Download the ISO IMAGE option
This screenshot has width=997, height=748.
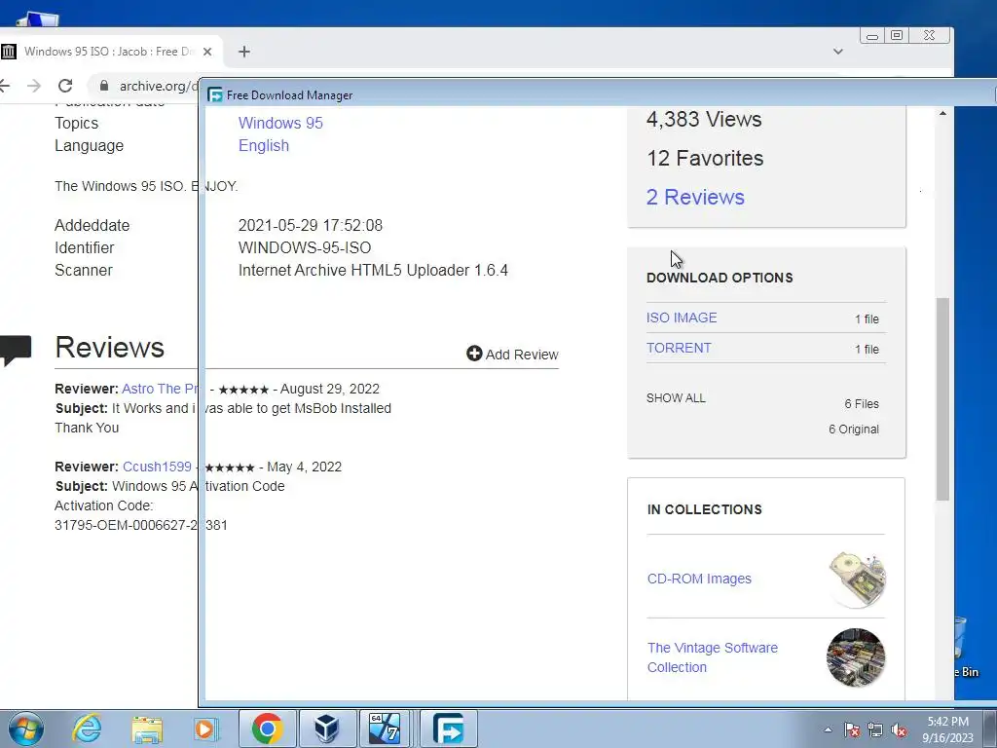(682, 318)
